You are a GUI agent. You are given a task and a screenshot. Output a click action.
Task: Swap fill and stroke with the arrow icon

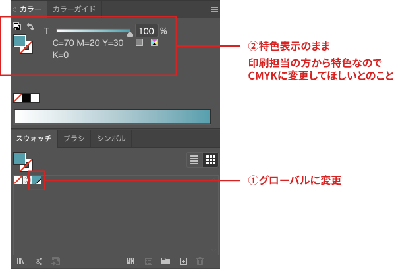pos(31,26)
